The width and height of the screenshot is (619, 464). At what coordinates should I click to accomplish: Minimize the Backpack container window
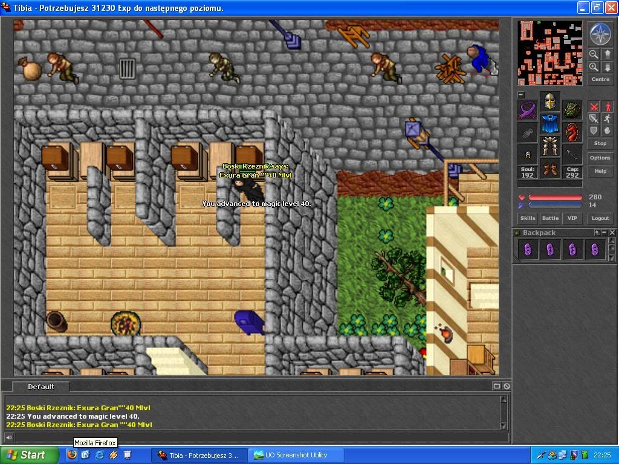[604, 233]
